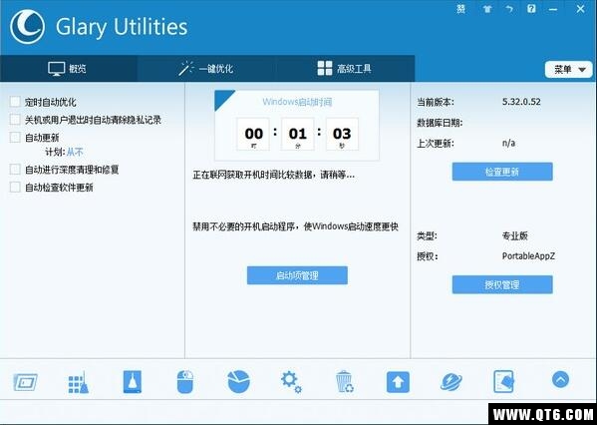Viewport: 597px width, 425px height.
Task: Open the mouse-shaped context menu manager icon
Action: (185, 381)
